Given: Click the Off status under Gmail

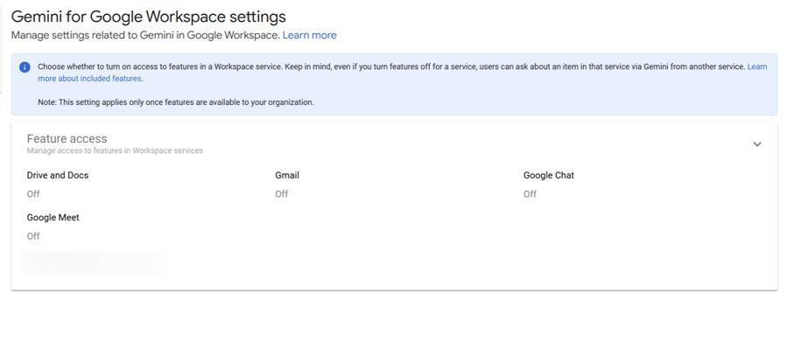Looking at the screenshot, I should (x=281, y=194).
